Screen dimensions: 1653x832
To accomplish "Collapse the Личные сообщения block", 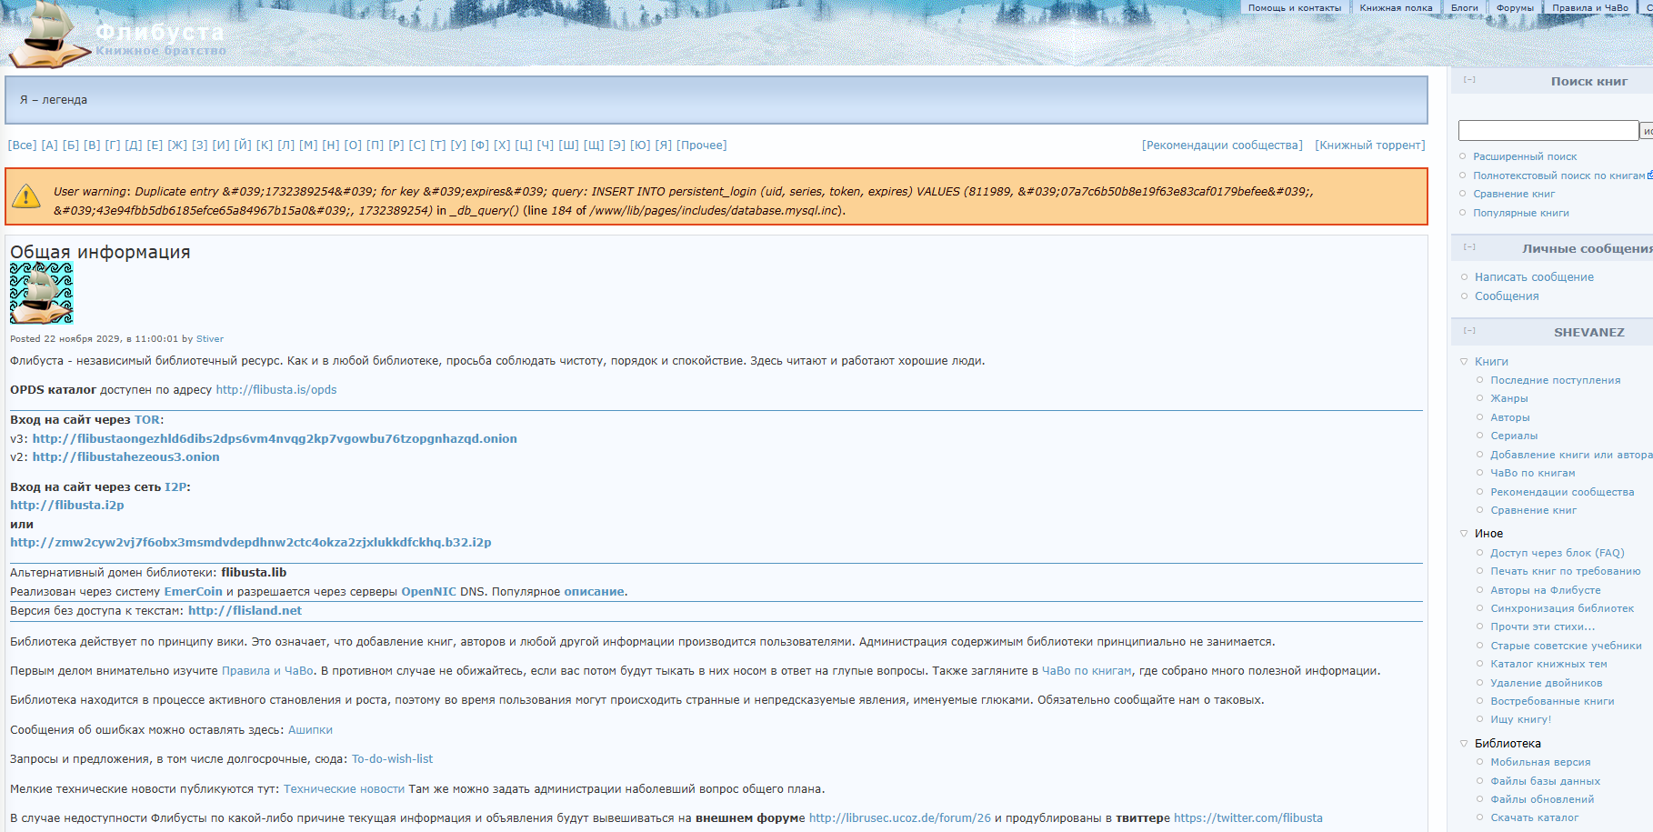I will click(1469, 247).
